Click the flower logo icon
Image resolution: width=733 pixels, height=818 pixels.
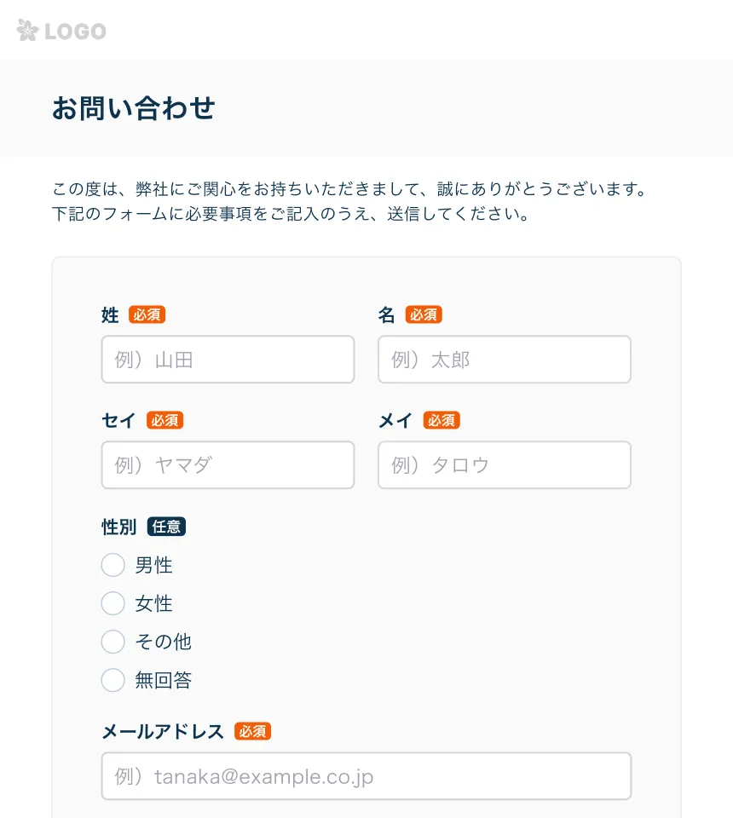click(x=27, y=31)
